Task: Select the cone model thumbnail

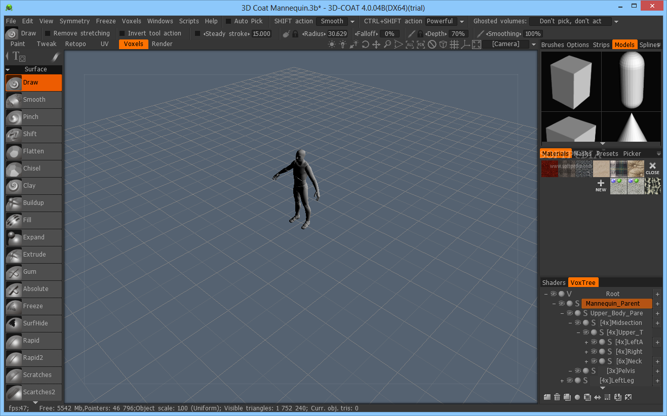Action: 631,127
